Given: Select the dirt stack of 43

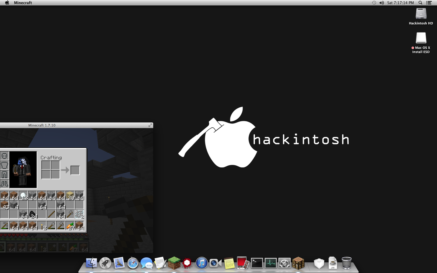Looking at the screenshot, I should tap(4, 205).
